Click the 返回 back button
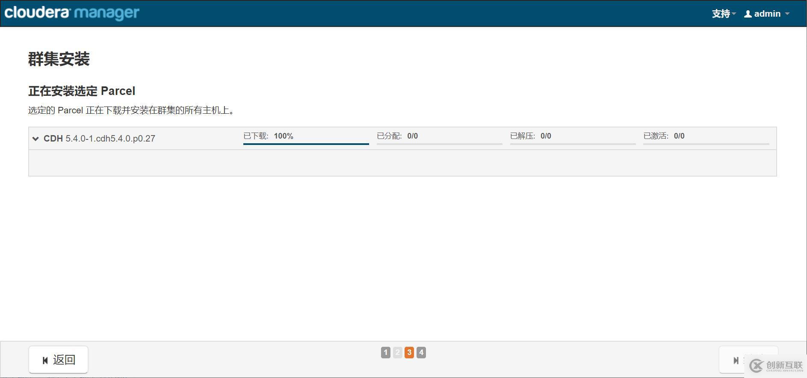This screenshot has width=807, height=378. [x=59, y=360]
